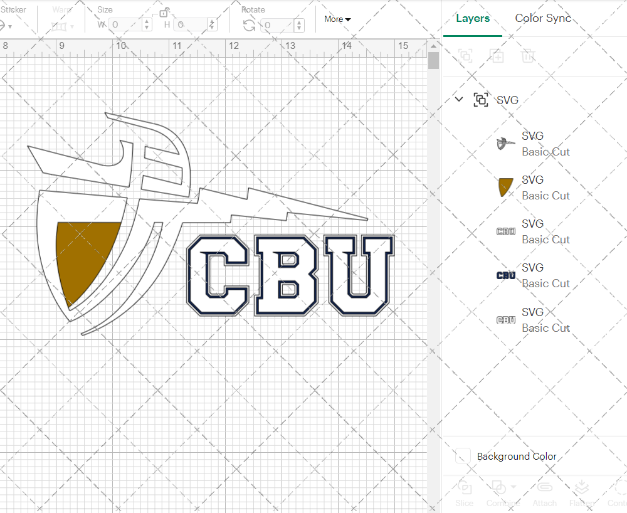Image resolution: width=627 pixels, height=513 pixels.
Task: Collapse the SVG group in Layers panel
Action: 458,99
